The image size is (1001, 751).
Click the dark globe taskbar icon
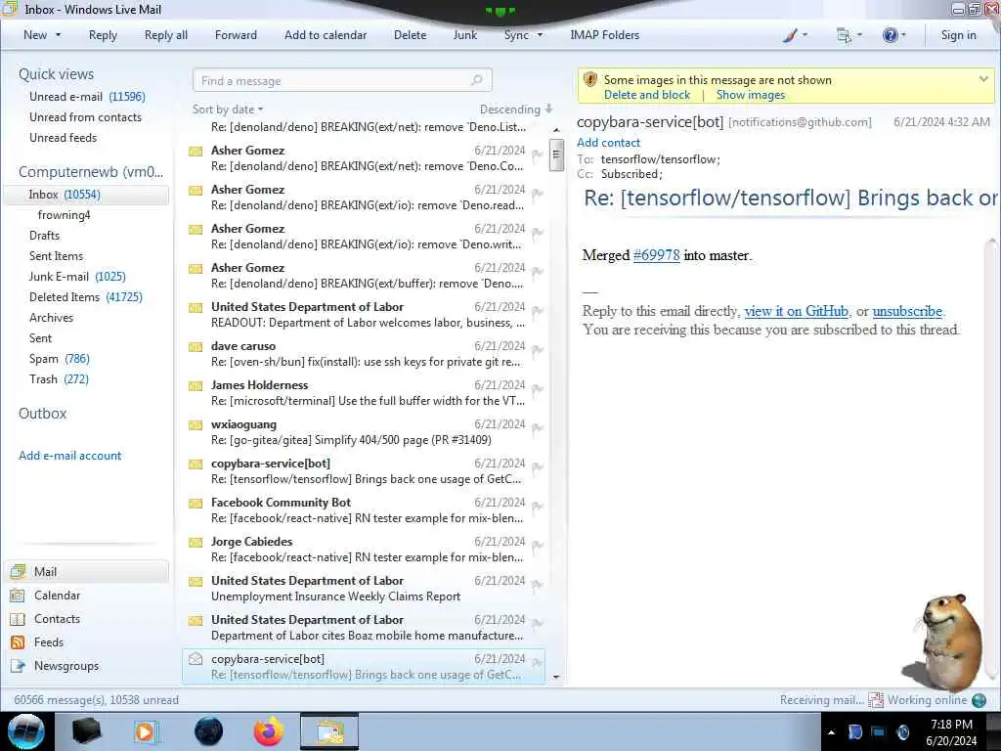pos(208,731)
